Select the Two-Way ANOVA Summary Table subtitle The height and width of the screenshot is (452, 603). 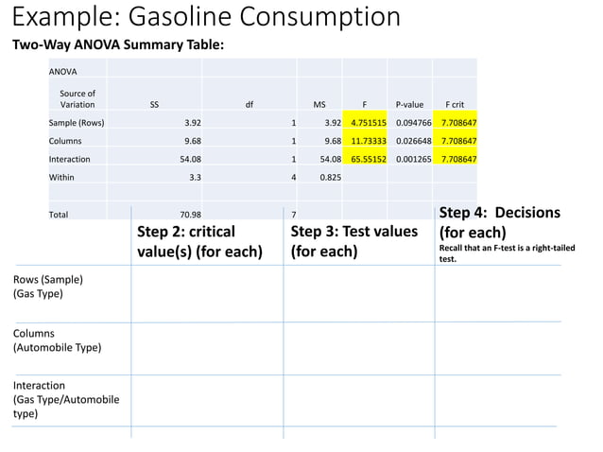tap(118, 45)
